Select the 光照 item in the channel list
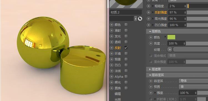 (x=118, y=99)
